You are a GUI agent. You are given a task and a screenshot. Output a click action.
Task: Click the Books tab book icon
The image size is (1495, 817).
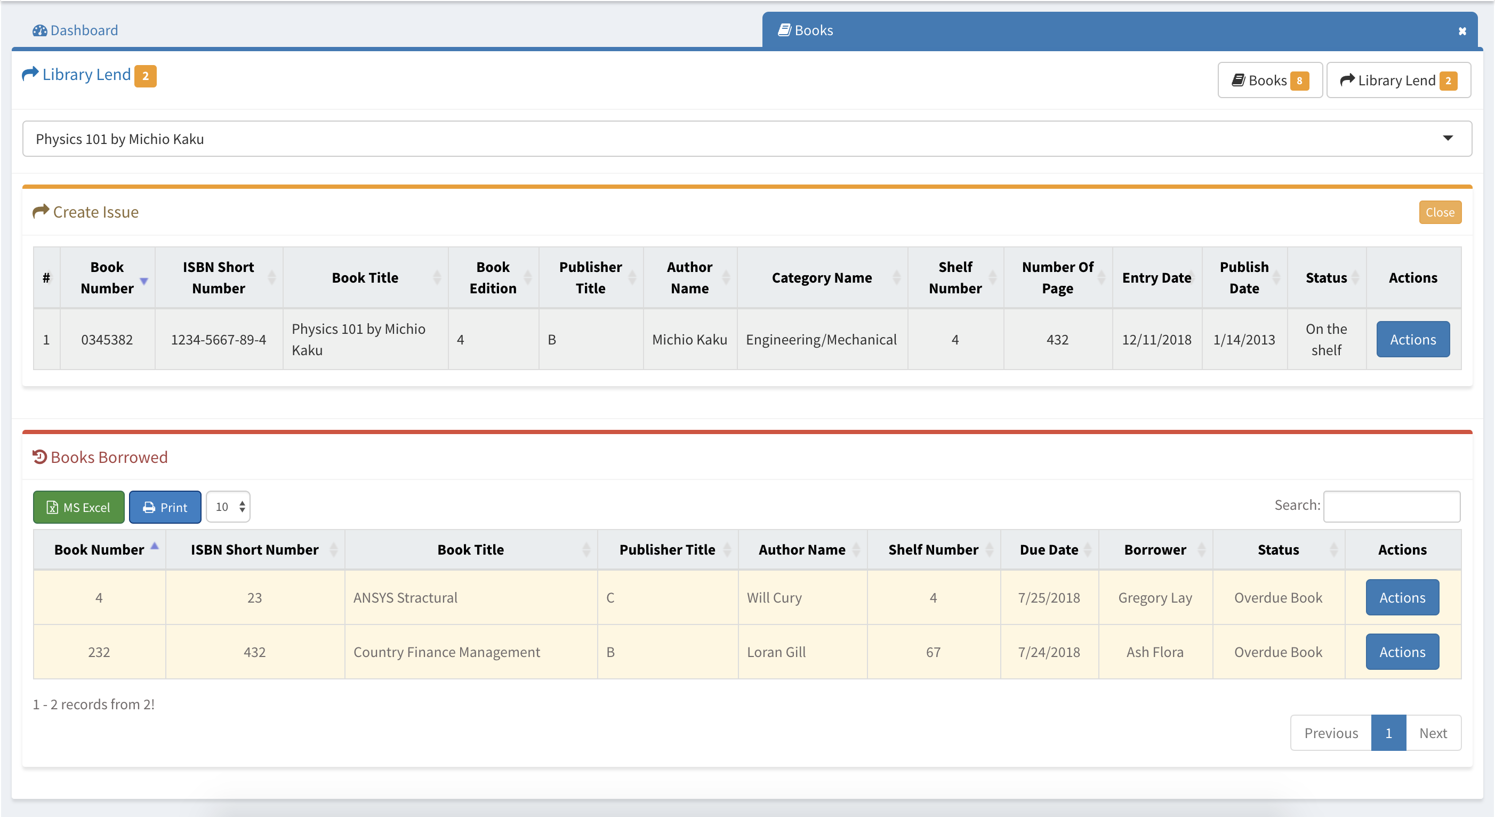[x=784, y=30]
